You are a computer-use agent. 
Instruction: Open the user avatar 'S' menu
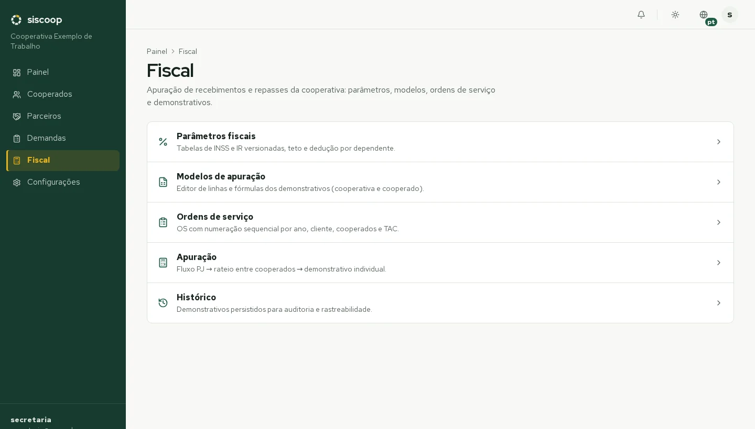coord(730,15)
